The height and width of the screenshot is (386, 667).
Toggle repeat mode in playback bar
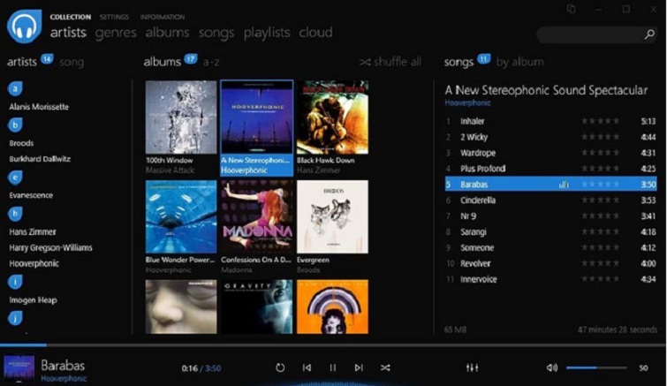click(x=280, y=367)
